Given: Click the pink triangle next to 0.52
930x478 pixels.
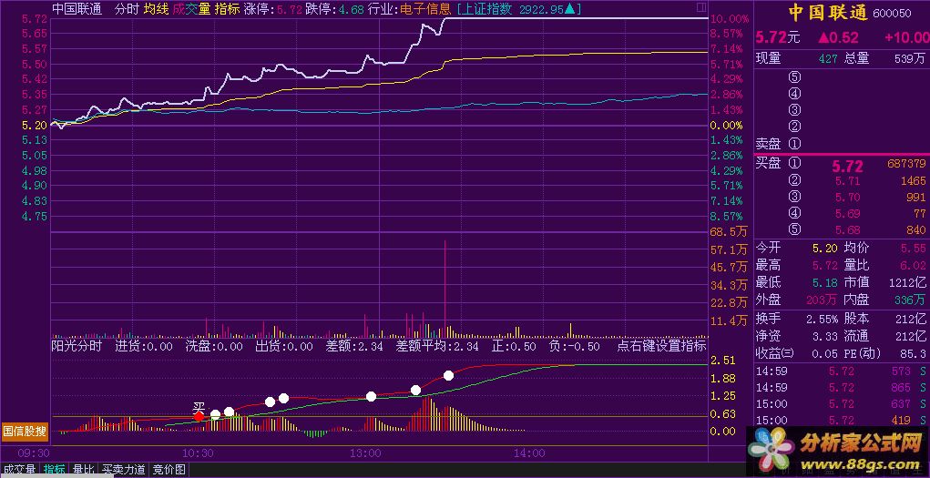Looking at the screenshot, I should [x=823, y=38].
